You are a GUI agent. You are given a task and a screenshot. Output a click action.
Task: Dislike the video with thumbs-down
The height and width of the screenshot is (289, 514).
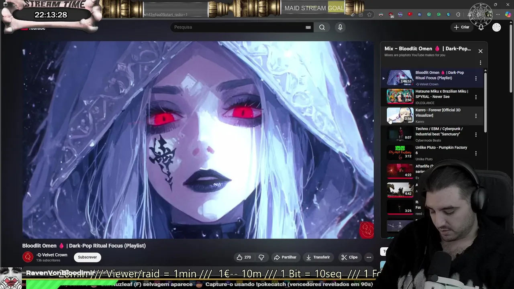point(261,257)
